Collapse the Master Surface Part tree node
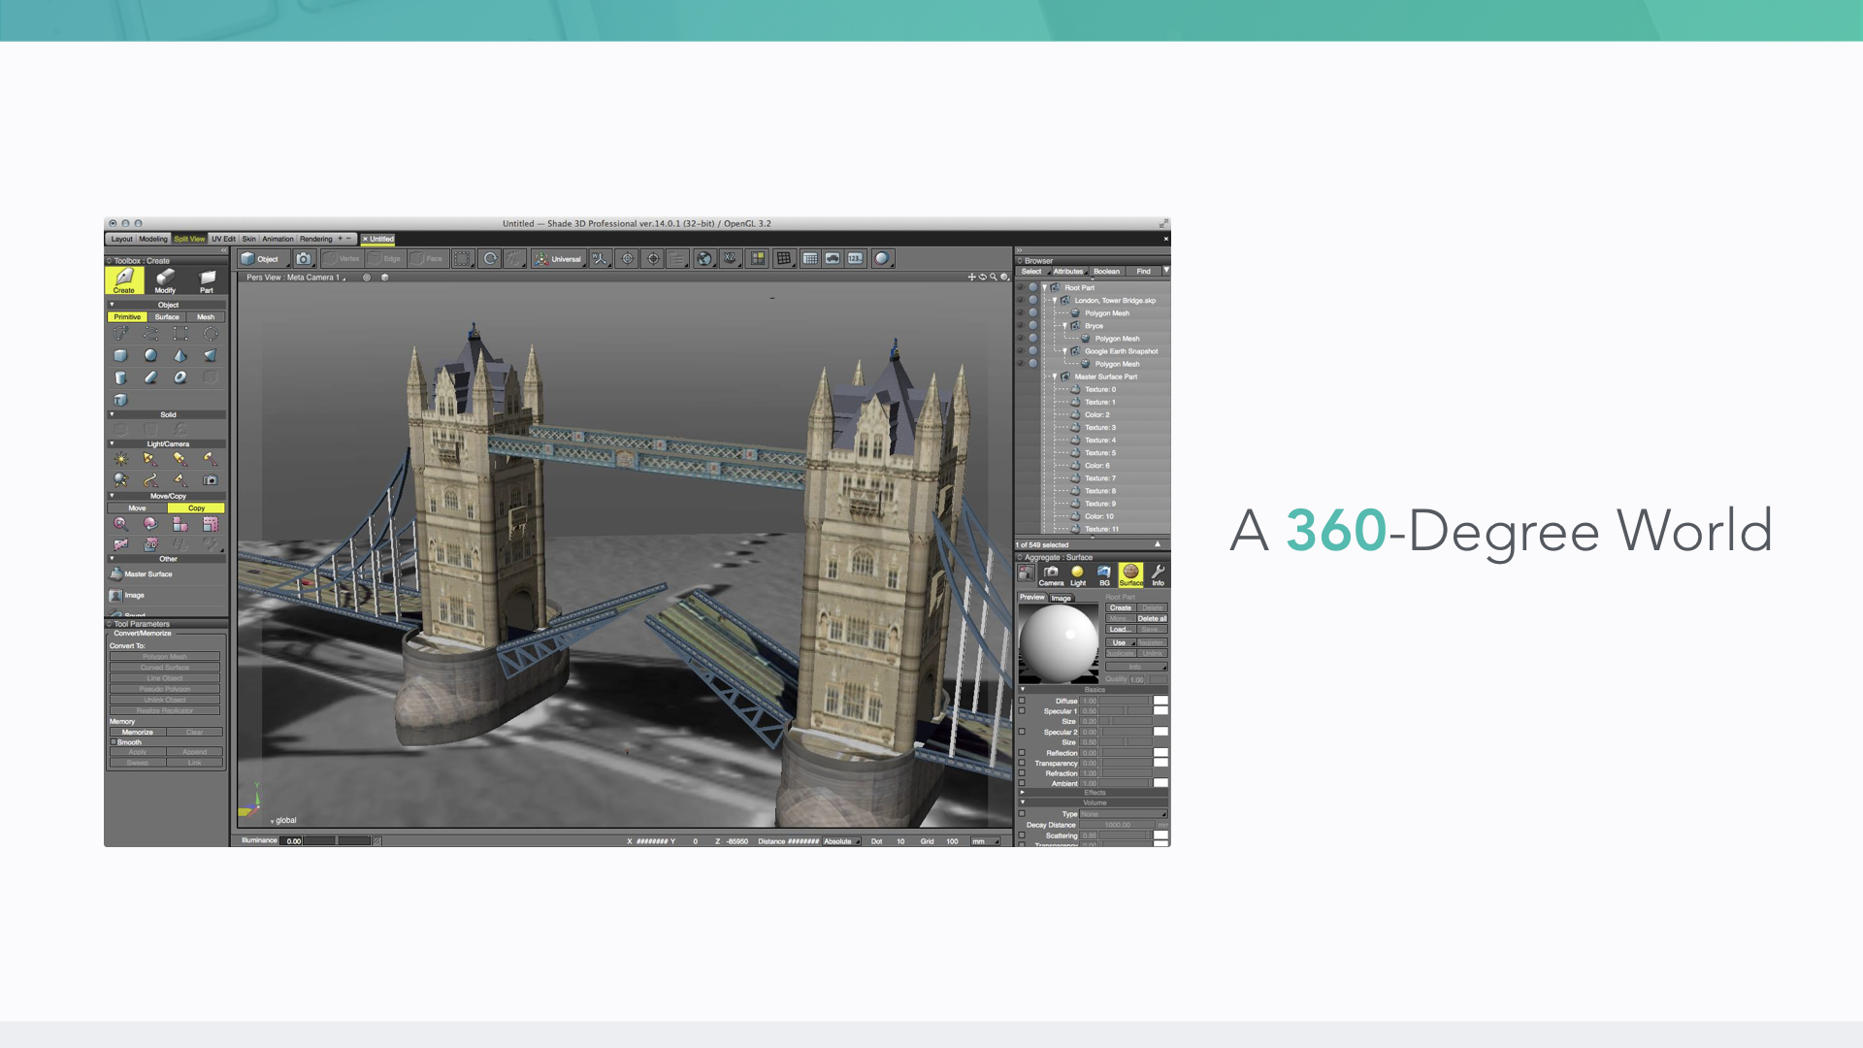 pyautogui.click(x=1055, y=377)
